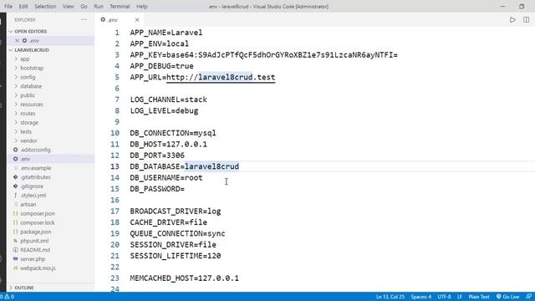Image resolution: width=535 pixels, height=301 pixels.
Task: Open .styleci.yml file
Action: click(x=33, y=195)
